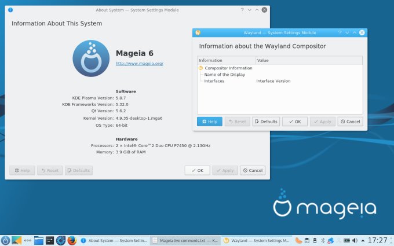Click Apply in the Wayland window

tap(323, 122)
